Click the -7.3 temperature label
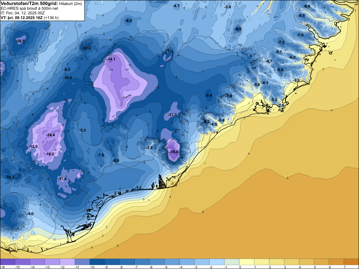The height and width of the screenshot is (269, 359). [281, 42]
